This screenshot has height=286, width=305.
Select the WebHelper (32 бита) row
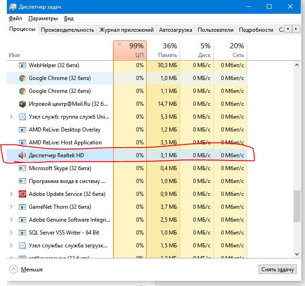(127, 65)
